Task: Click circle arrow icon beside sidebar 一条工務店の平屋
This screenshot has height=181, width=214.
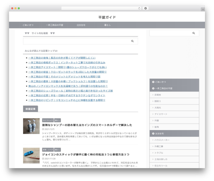Action: (x=153, y=89)
